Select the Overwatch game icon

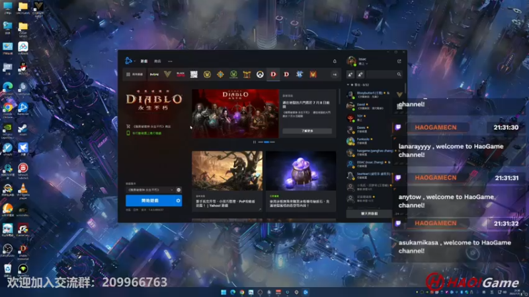(x=260, y=75)
